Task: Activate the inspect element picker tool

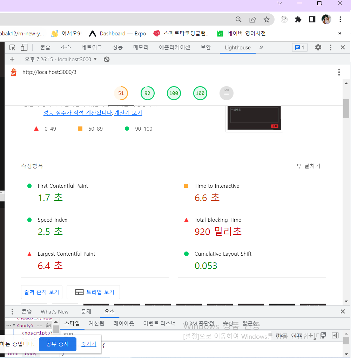Action: [12, 48]
